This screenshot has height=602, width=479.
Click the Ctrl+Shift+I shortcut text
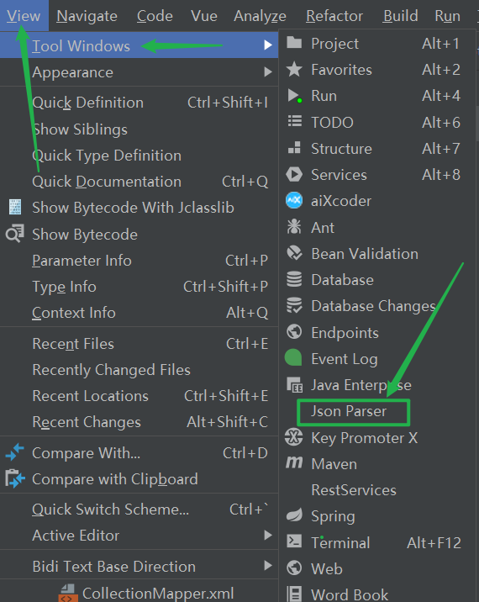pos(228,103)
